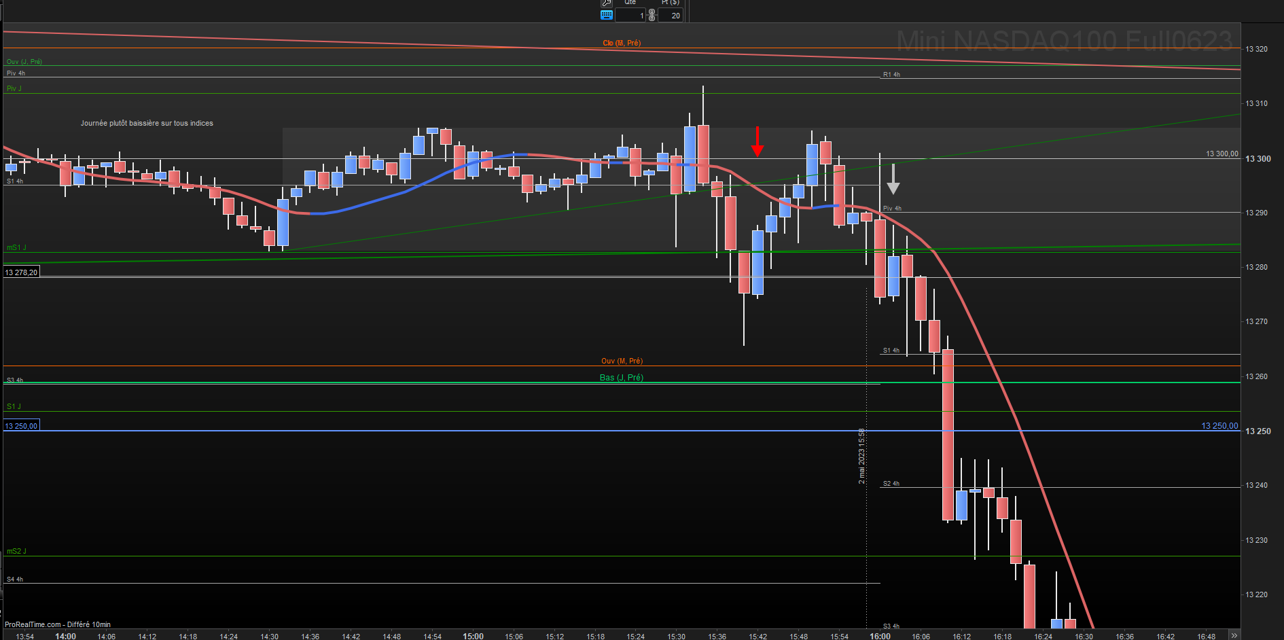Click 13 290 on the price axis
The image size is (1284, 640).
click(1256, 213)
